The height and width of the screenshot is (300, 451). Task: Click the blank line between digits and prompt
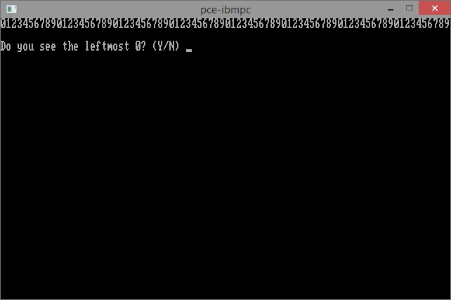click(225, 35)
